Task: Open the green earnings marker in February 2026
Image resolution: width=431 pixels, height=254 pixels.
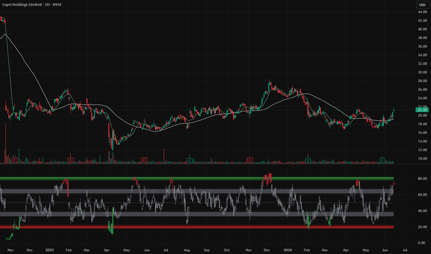Action: coord(308,160)
